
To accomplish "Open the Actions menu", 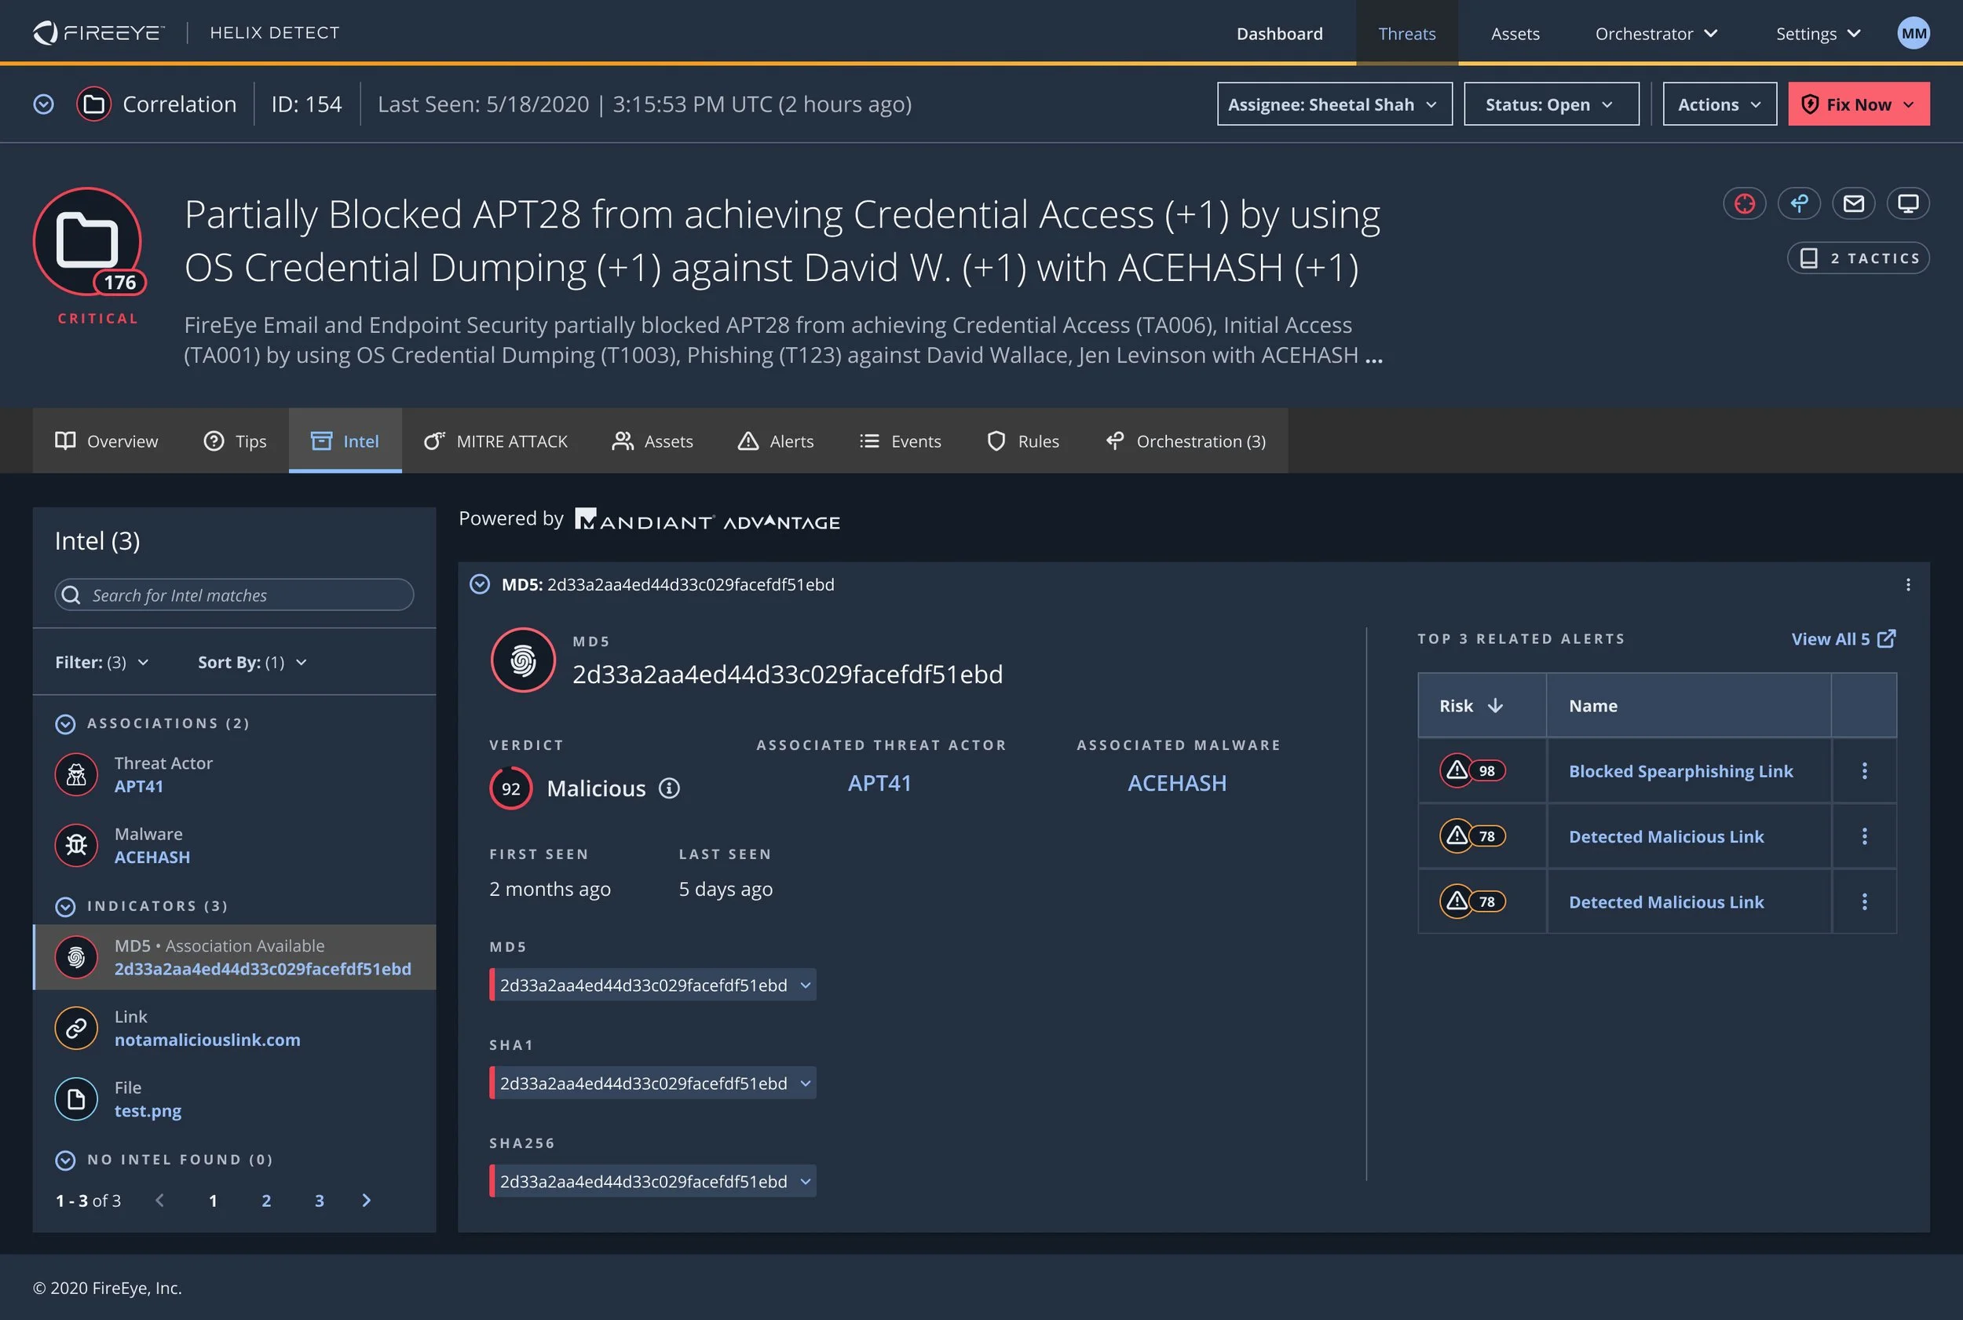I will pyautogui.click(x=1719, y=104).
